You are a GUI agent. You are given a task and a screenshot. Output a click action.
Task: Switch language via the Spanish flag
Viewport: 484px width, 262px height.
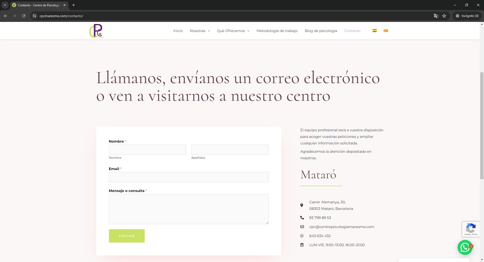(x=375, y=31)
